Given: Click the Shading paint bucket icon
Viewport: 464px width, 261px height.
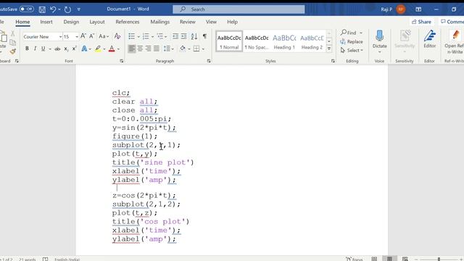Looking at the screenshot, I should click(183, 49).
